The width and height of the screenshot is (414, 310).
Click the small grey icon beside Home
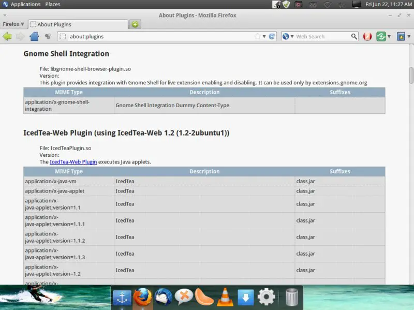(x=48, y=36)
